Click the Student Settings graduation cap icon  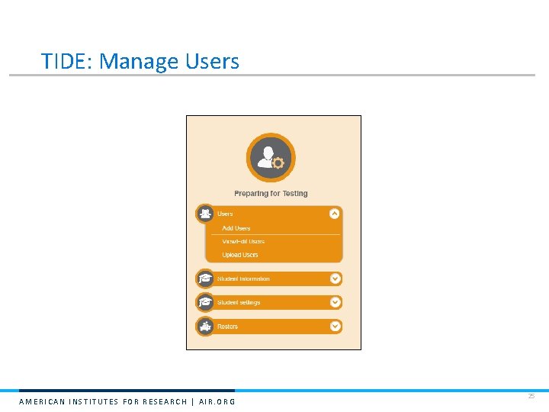(x=205, y=302)
